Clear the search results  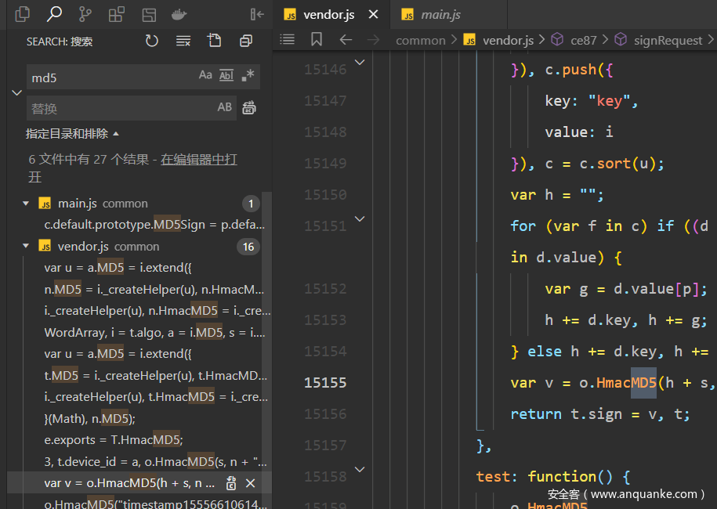(x=183, y=41)
